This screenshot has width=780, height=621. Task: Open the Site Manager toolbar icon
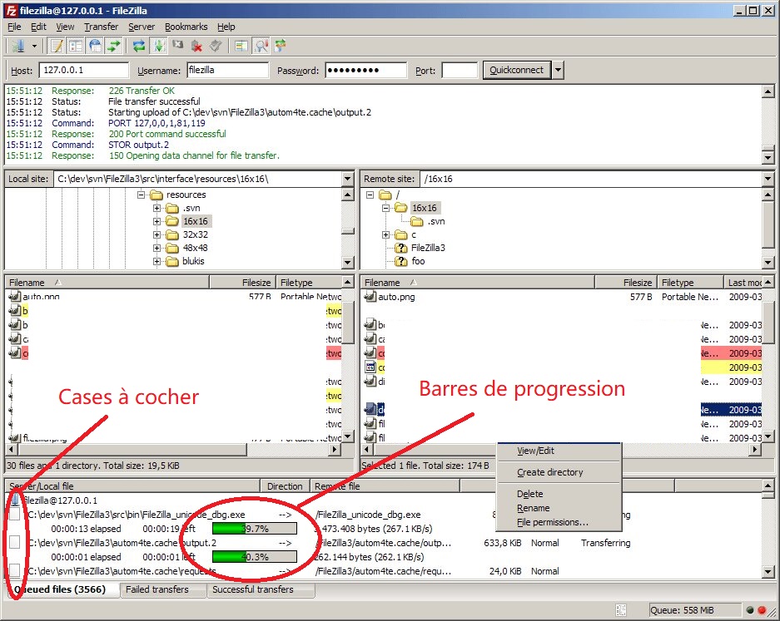tap(18, 47)
